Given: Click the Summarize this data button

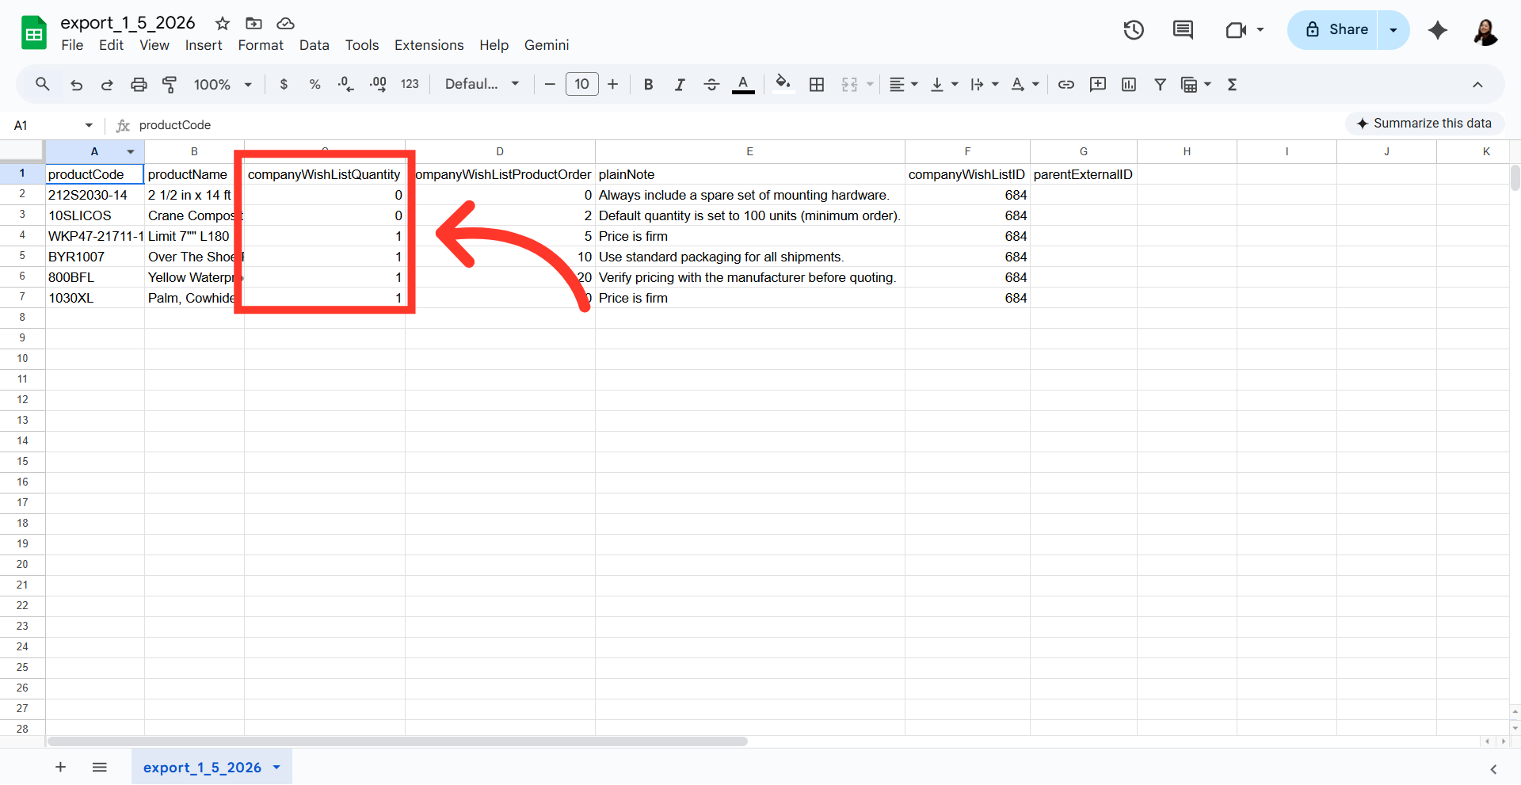Looking at the screenshot, I should point(1424,124).
